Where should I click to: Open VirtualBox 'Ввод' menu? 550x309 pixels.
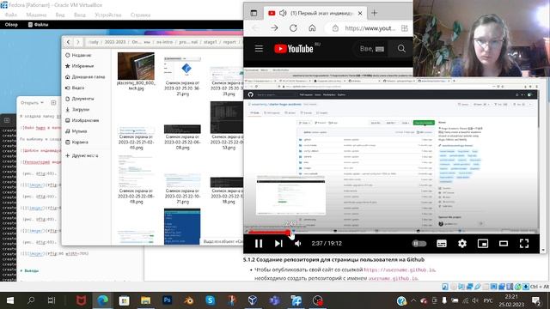click(80, 15)
